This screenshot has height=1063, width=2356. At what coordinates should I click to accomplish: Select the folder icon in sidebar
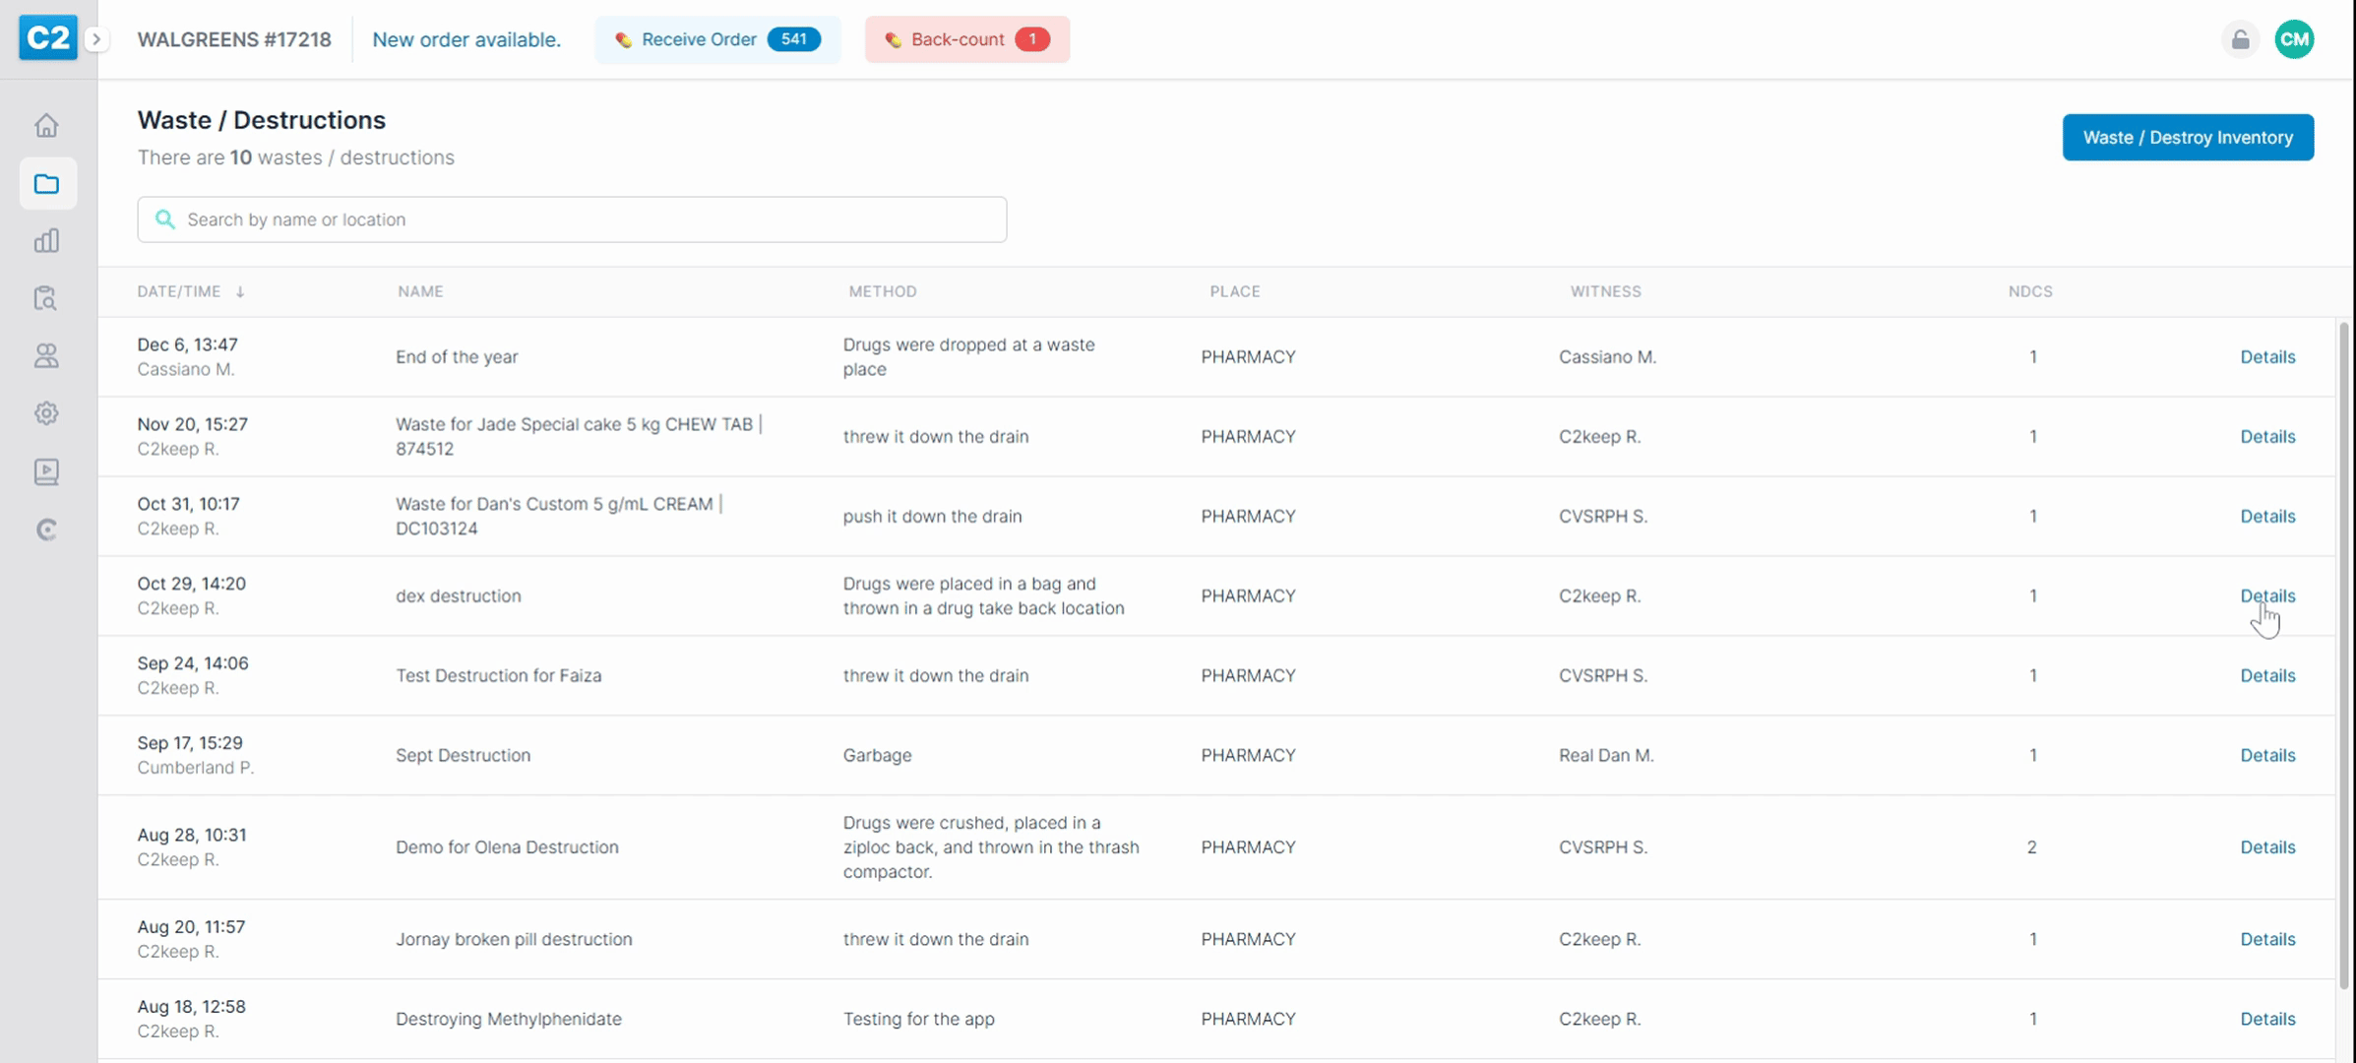(46, 184)
